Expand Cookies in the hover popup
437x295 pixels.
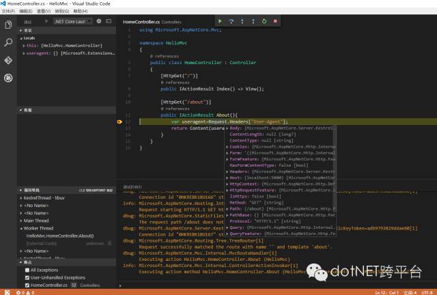coord(227,147)
